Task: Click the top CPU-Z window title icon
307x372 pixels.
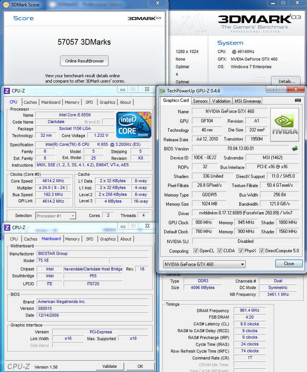Action: pyautogui.click(x=7, y=90)
